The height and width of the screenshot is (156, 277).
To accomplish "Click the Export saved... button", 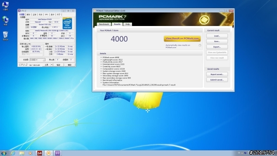I will click(217, 74).
